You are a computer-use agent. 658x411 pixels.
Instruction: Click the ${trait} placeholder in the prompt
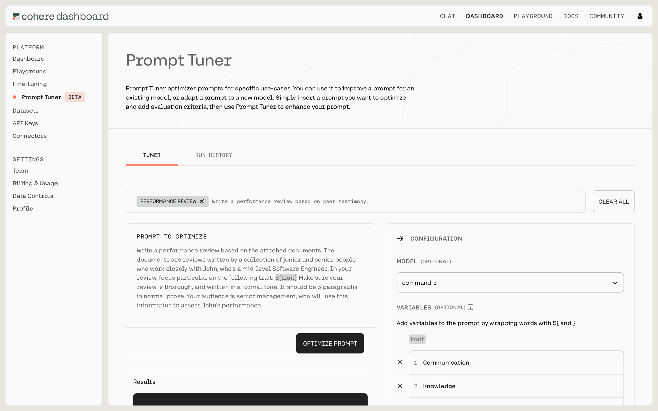point(286,278)
